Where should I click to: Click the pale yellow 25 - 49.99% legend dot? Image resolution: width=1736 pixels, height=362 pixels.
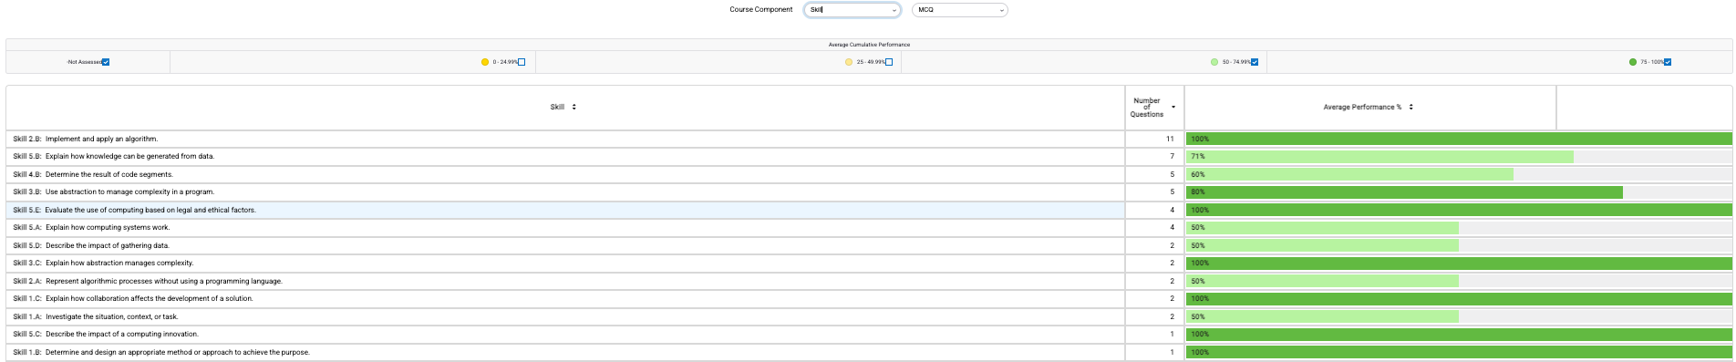click(x=849, y=62)
